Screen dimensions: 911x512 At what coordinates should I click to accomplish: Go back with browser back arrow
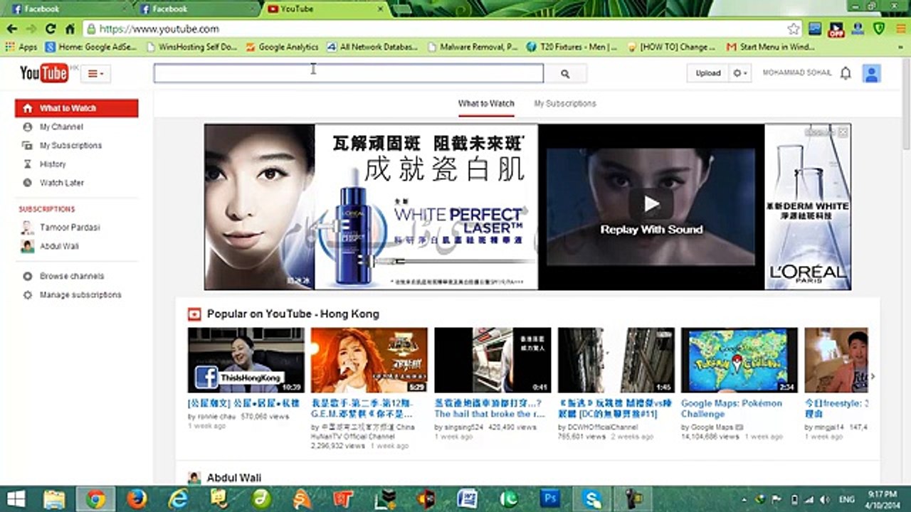[x=12, y=29]
